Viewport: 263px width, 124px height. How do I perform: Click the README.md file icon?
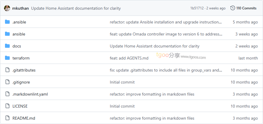tap(7, 118)
